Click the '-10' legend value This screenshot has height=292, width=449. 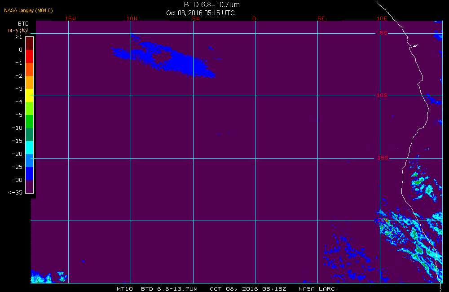pyautogui.click(x=17, y=128)
